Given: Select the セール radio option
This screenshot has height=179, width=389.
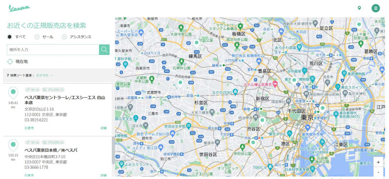Looking at the screenshot, I should [x=37, y=37].
